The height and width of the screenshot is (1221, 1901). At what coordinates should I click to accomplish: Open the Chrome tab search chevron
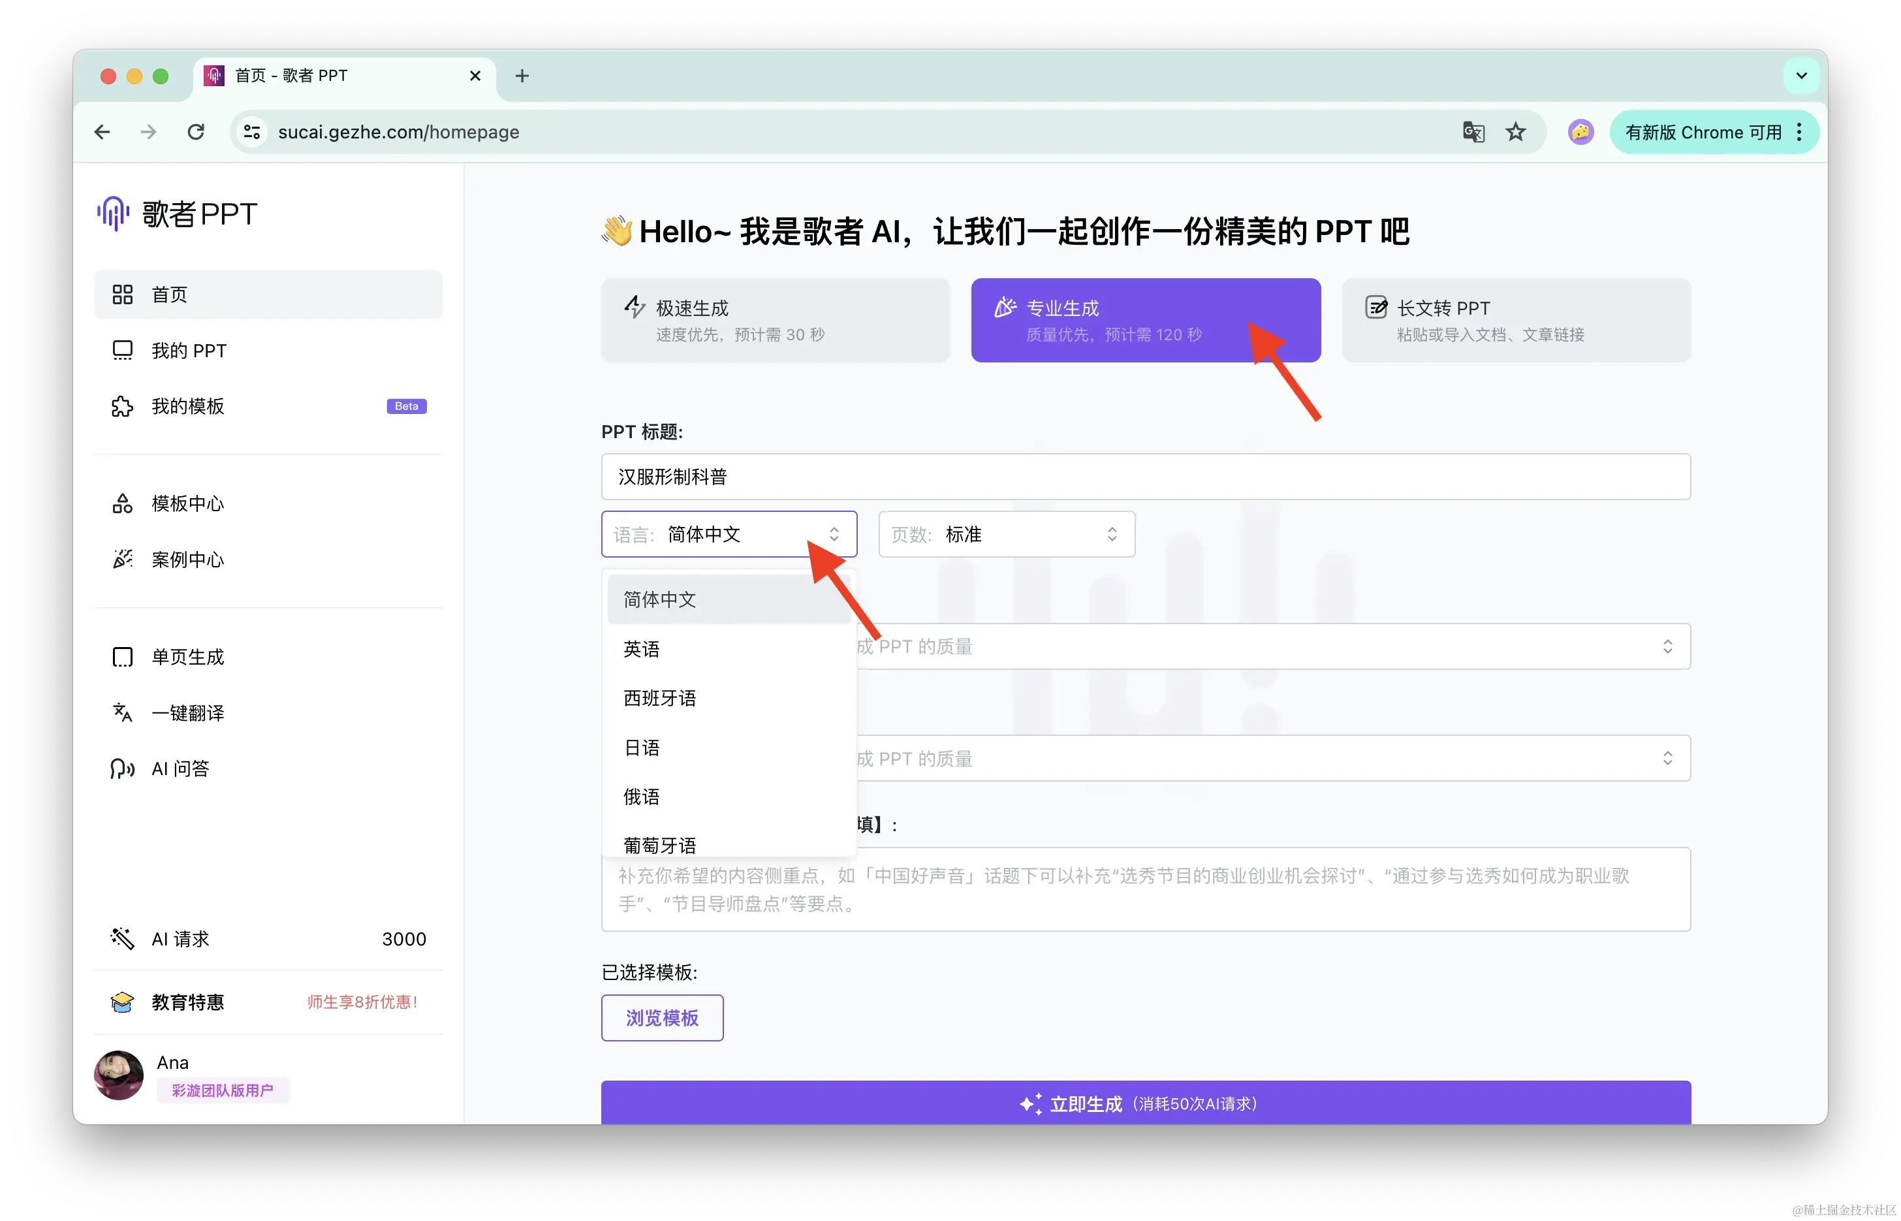1801,76
